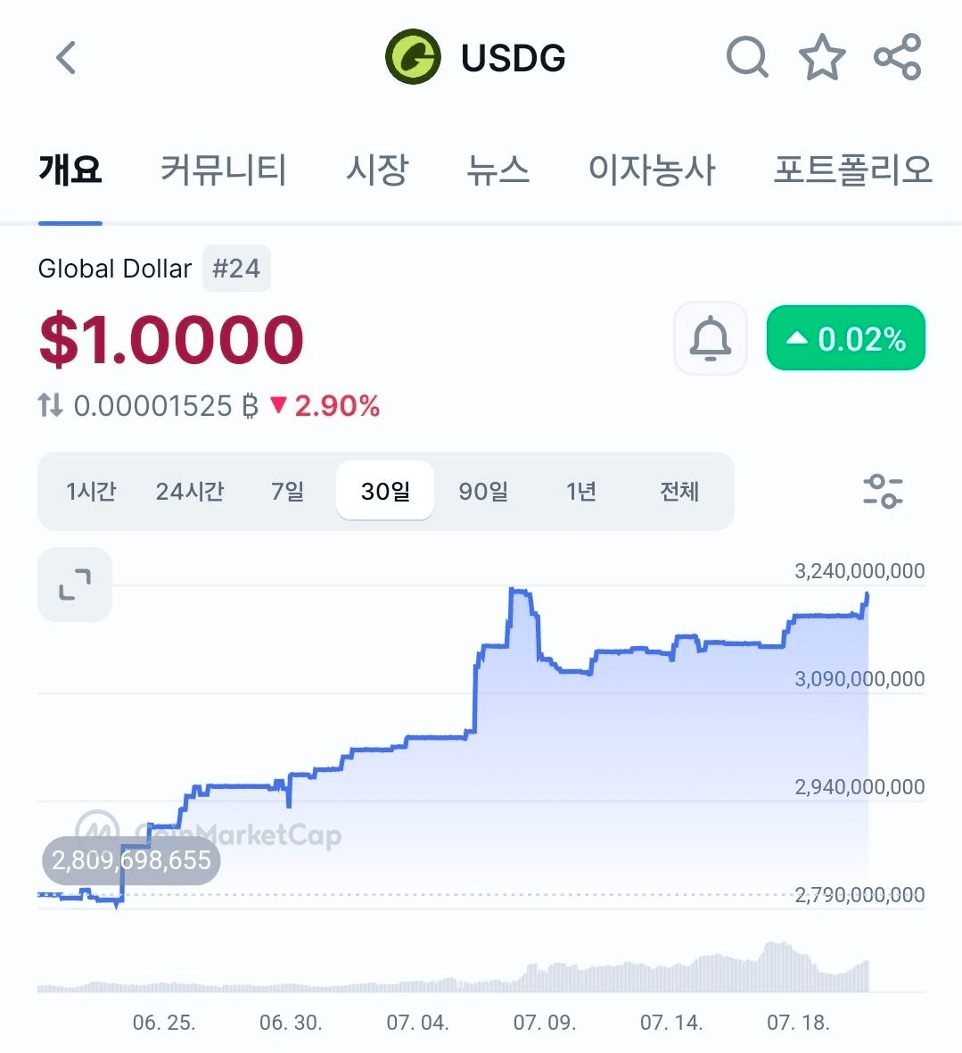Set a price alert with bell icon
This screenshot has width=962, height=1053.
(x=710, y=338)
